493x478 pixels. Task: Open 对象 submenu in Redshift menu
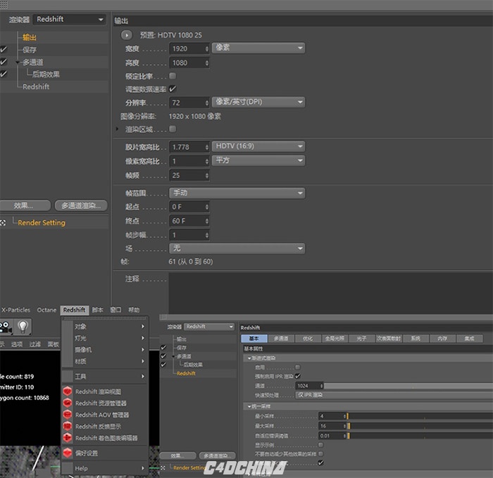[x=105, y=327]
